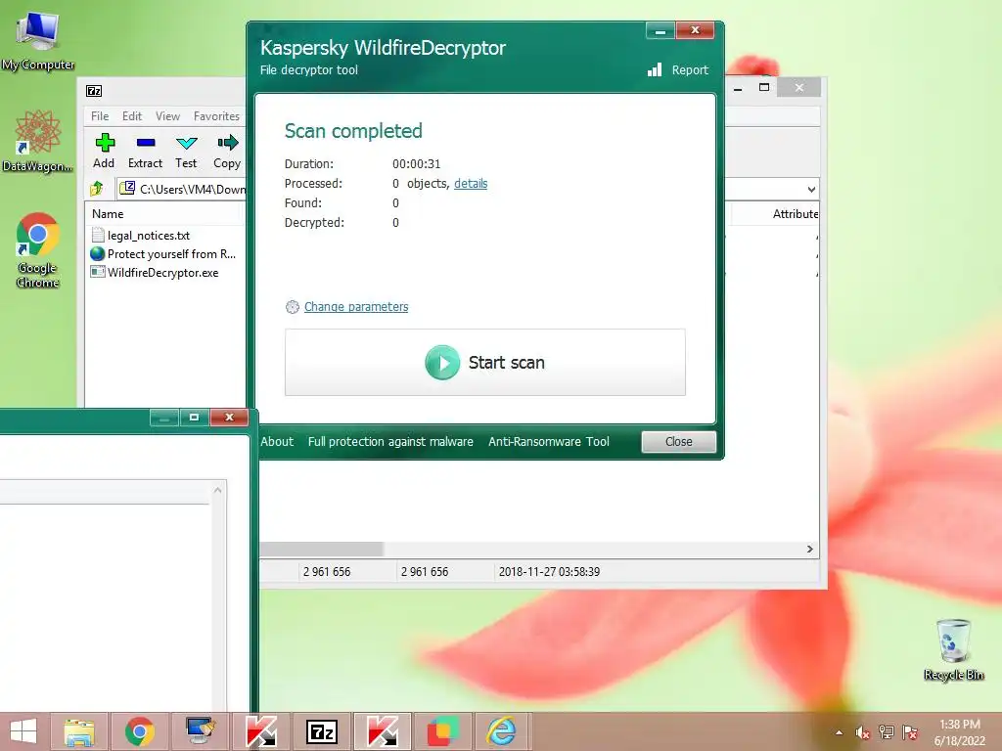
Task: Open Internet Explorer from the taskbar
Action: (502, 731)
